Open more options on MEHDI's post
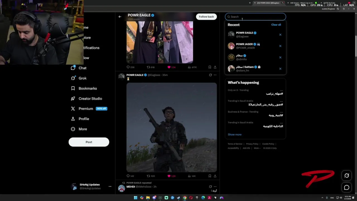 point(215,186)
